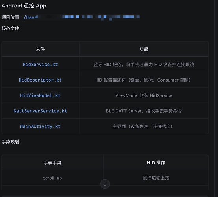218x197 pixels.
Task: Open the HidViewModel.kt file link
Action: [40, 95]
